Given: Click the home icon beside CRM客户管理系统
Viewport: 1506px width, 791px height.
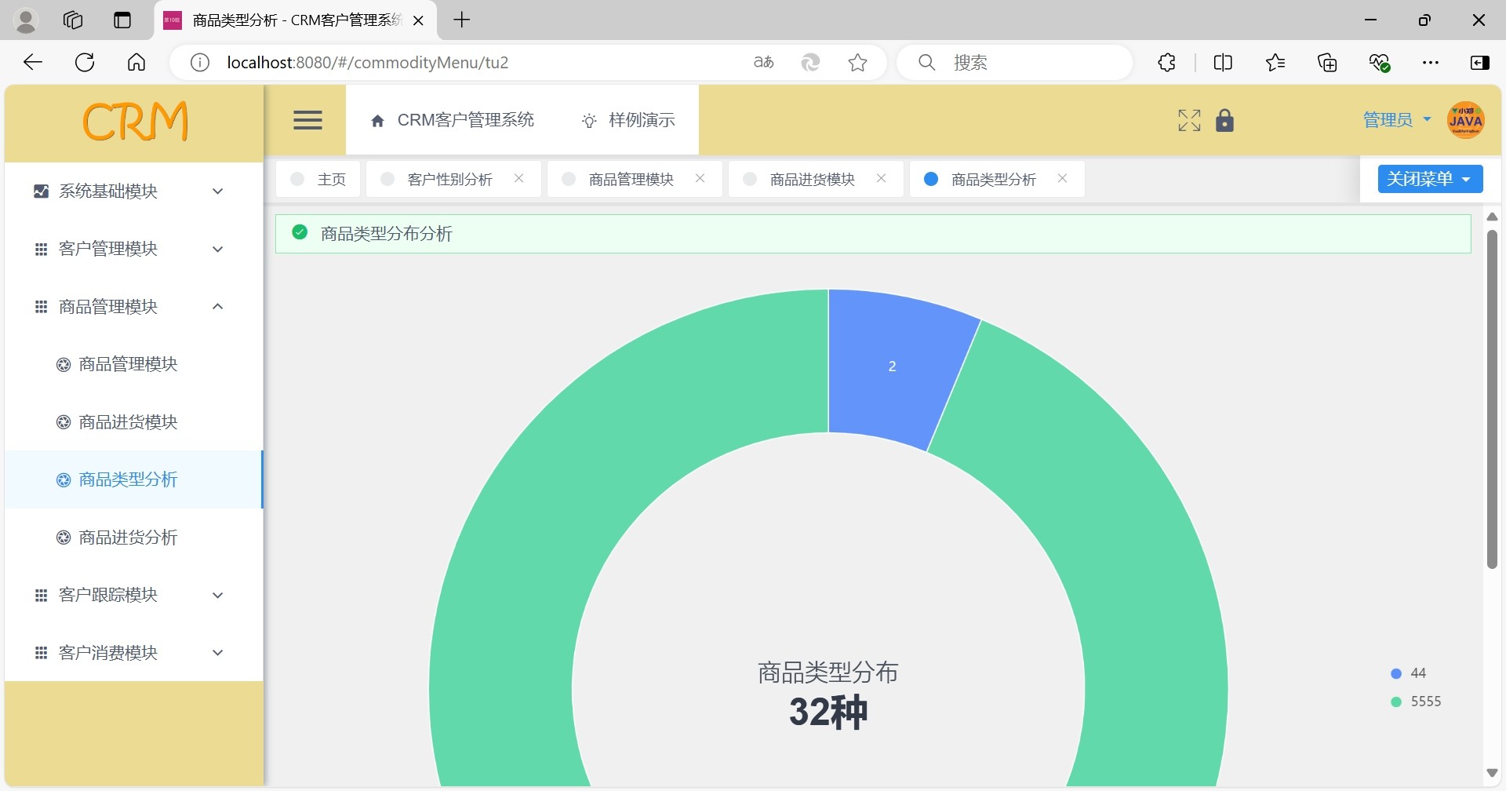Looking at the screenshot, I should pyautogui.click(x=377, y=121).
